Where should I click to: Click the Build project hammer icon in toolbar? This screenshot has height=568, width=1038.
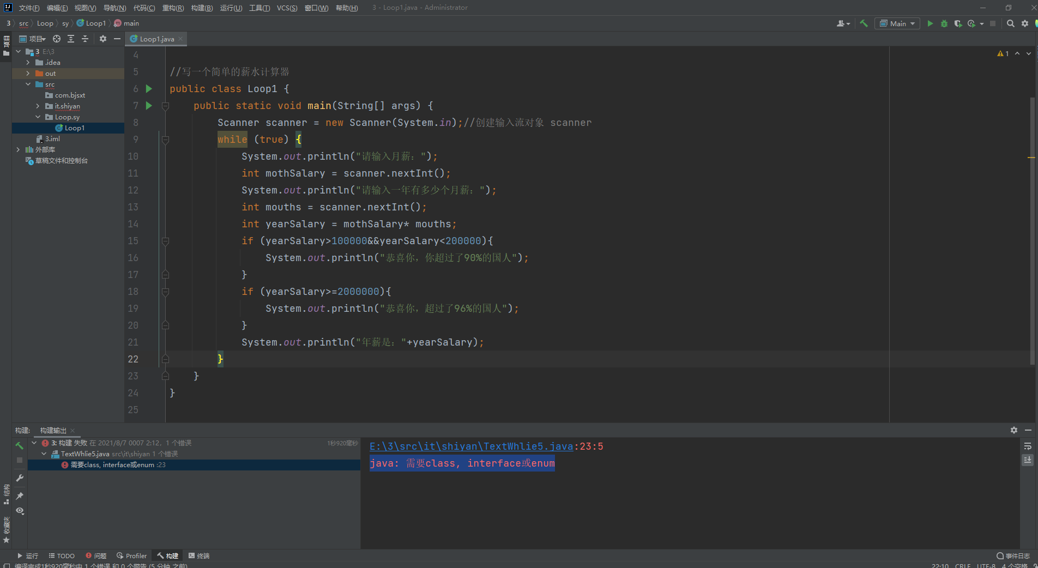tap(864, 23)
